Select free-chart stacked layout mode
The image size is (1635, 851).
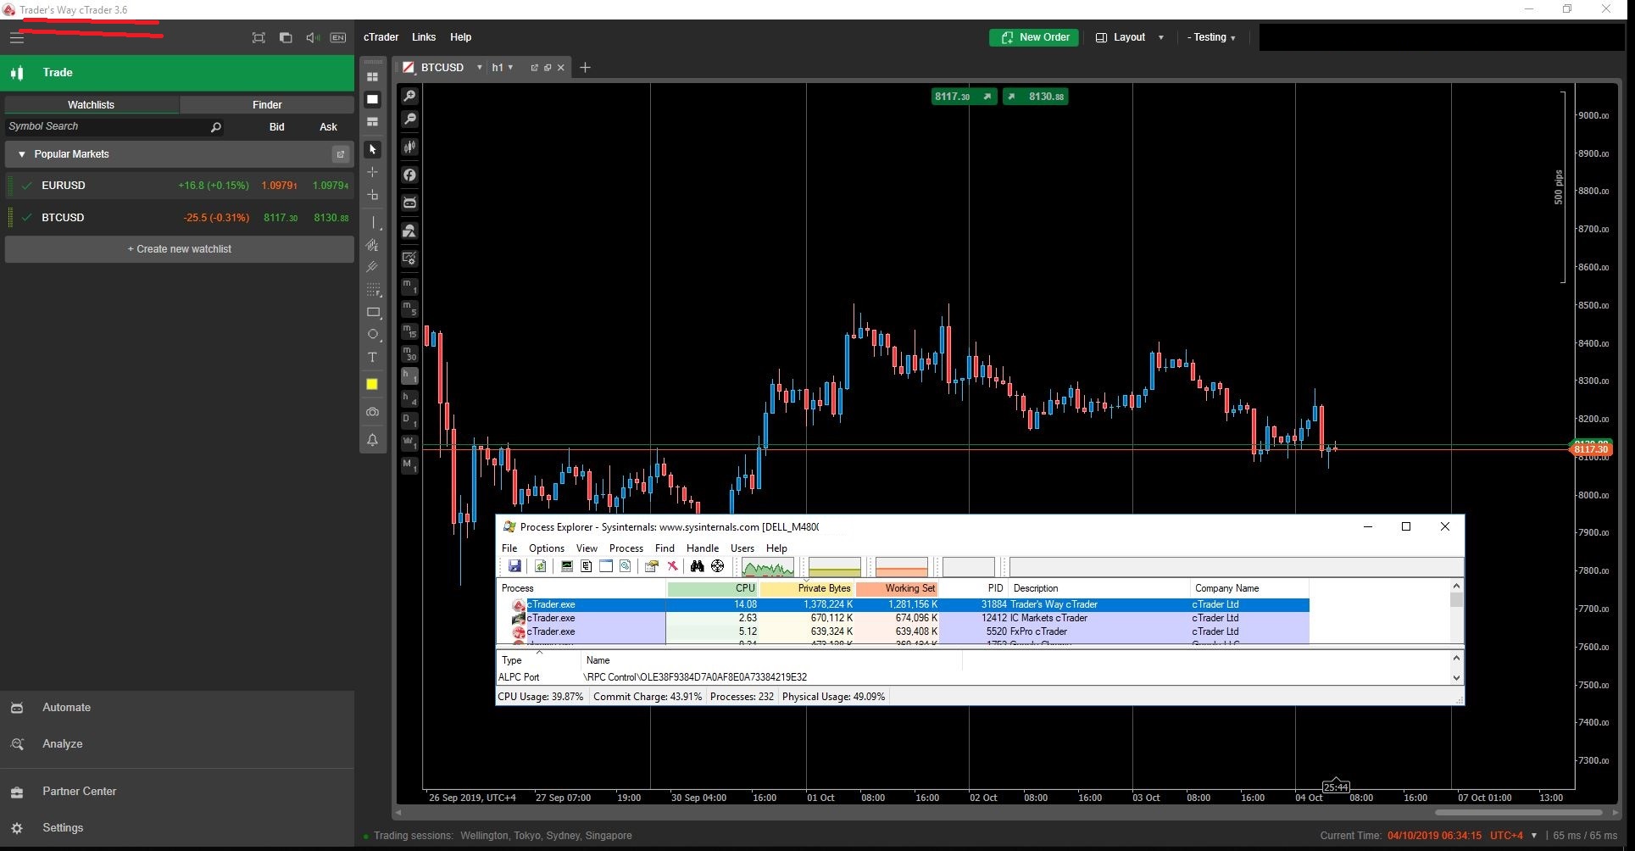[372, 122]
